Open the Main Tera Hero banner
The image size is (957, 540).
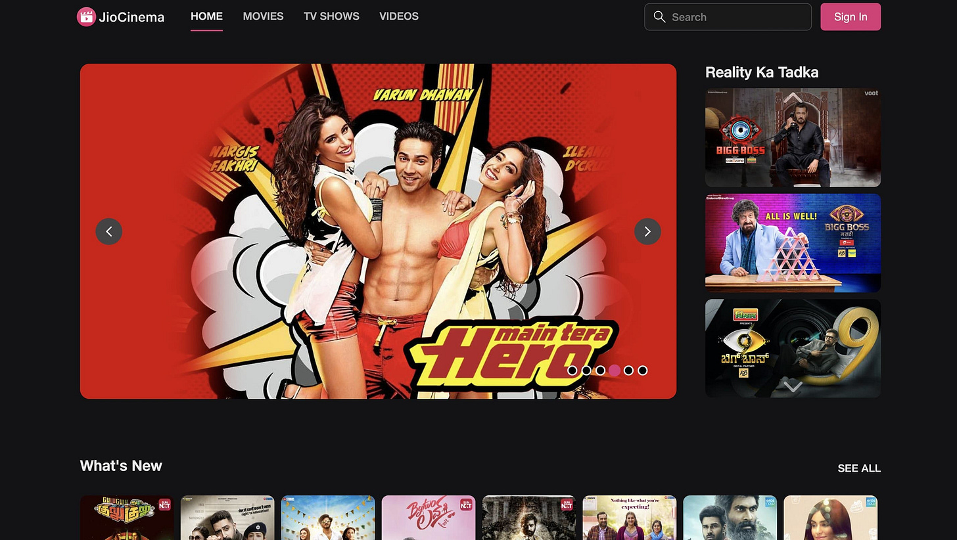378,231
